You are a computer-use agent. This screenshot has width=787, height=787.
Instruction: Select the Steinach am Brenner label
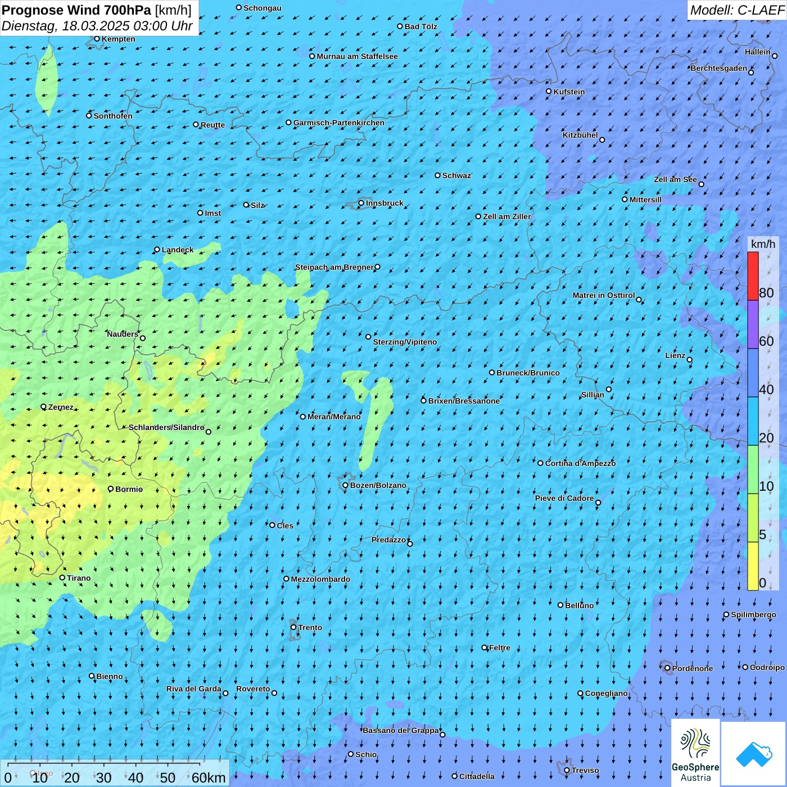pos(334,267)
